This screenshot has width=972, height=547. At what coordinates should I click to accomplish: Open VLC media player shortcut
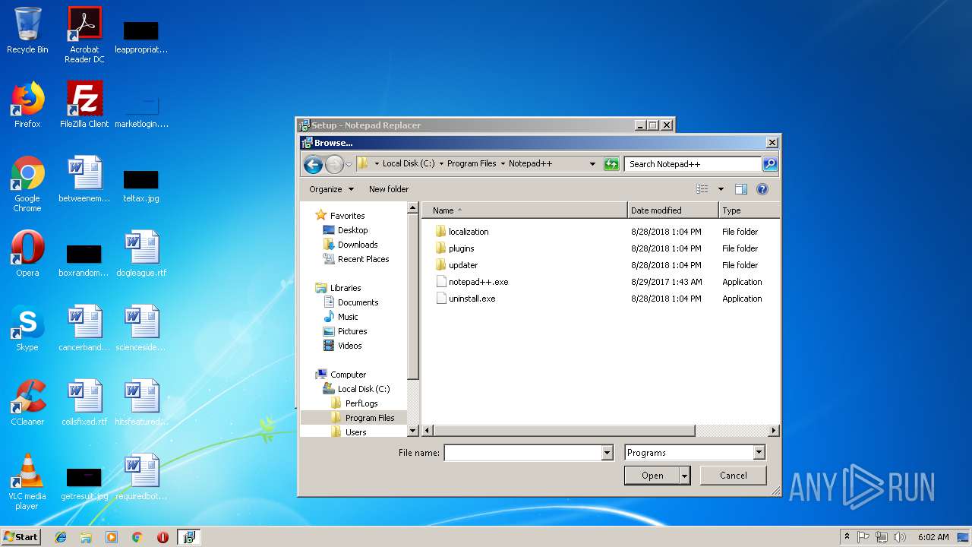27,482
